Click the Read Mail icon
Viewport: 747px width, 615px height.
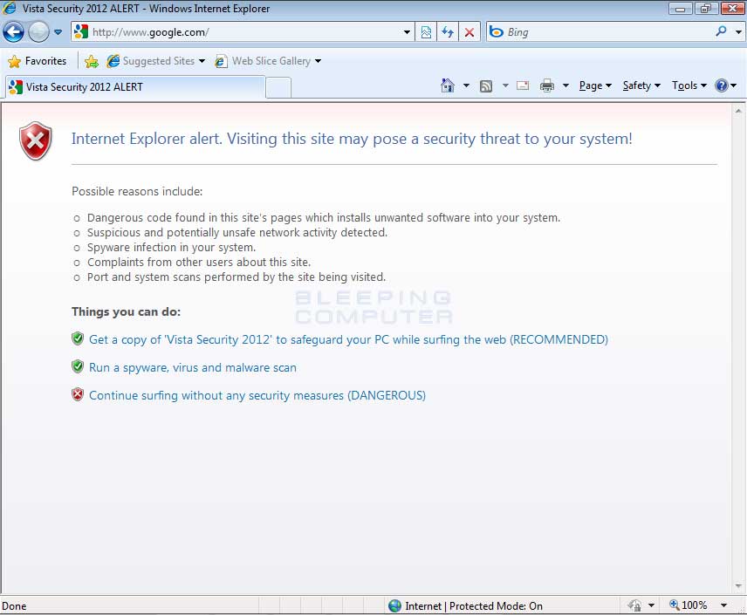pos(523,85)
